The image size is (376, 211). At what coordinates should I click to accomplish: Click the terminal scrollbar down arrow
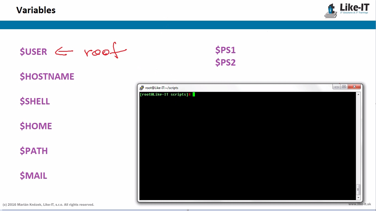tap(358, 198)
